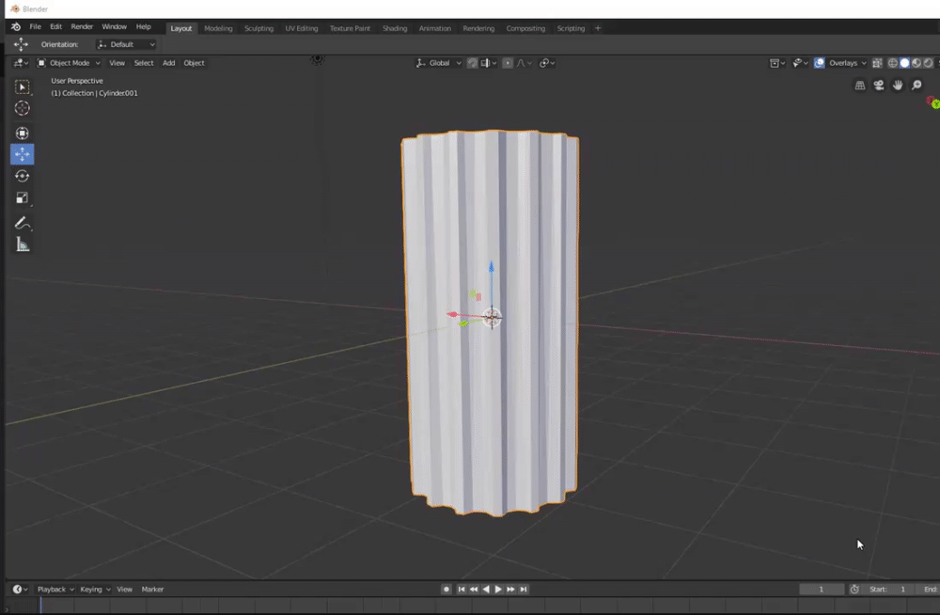Open the Render menu

[x=82, y=27]
